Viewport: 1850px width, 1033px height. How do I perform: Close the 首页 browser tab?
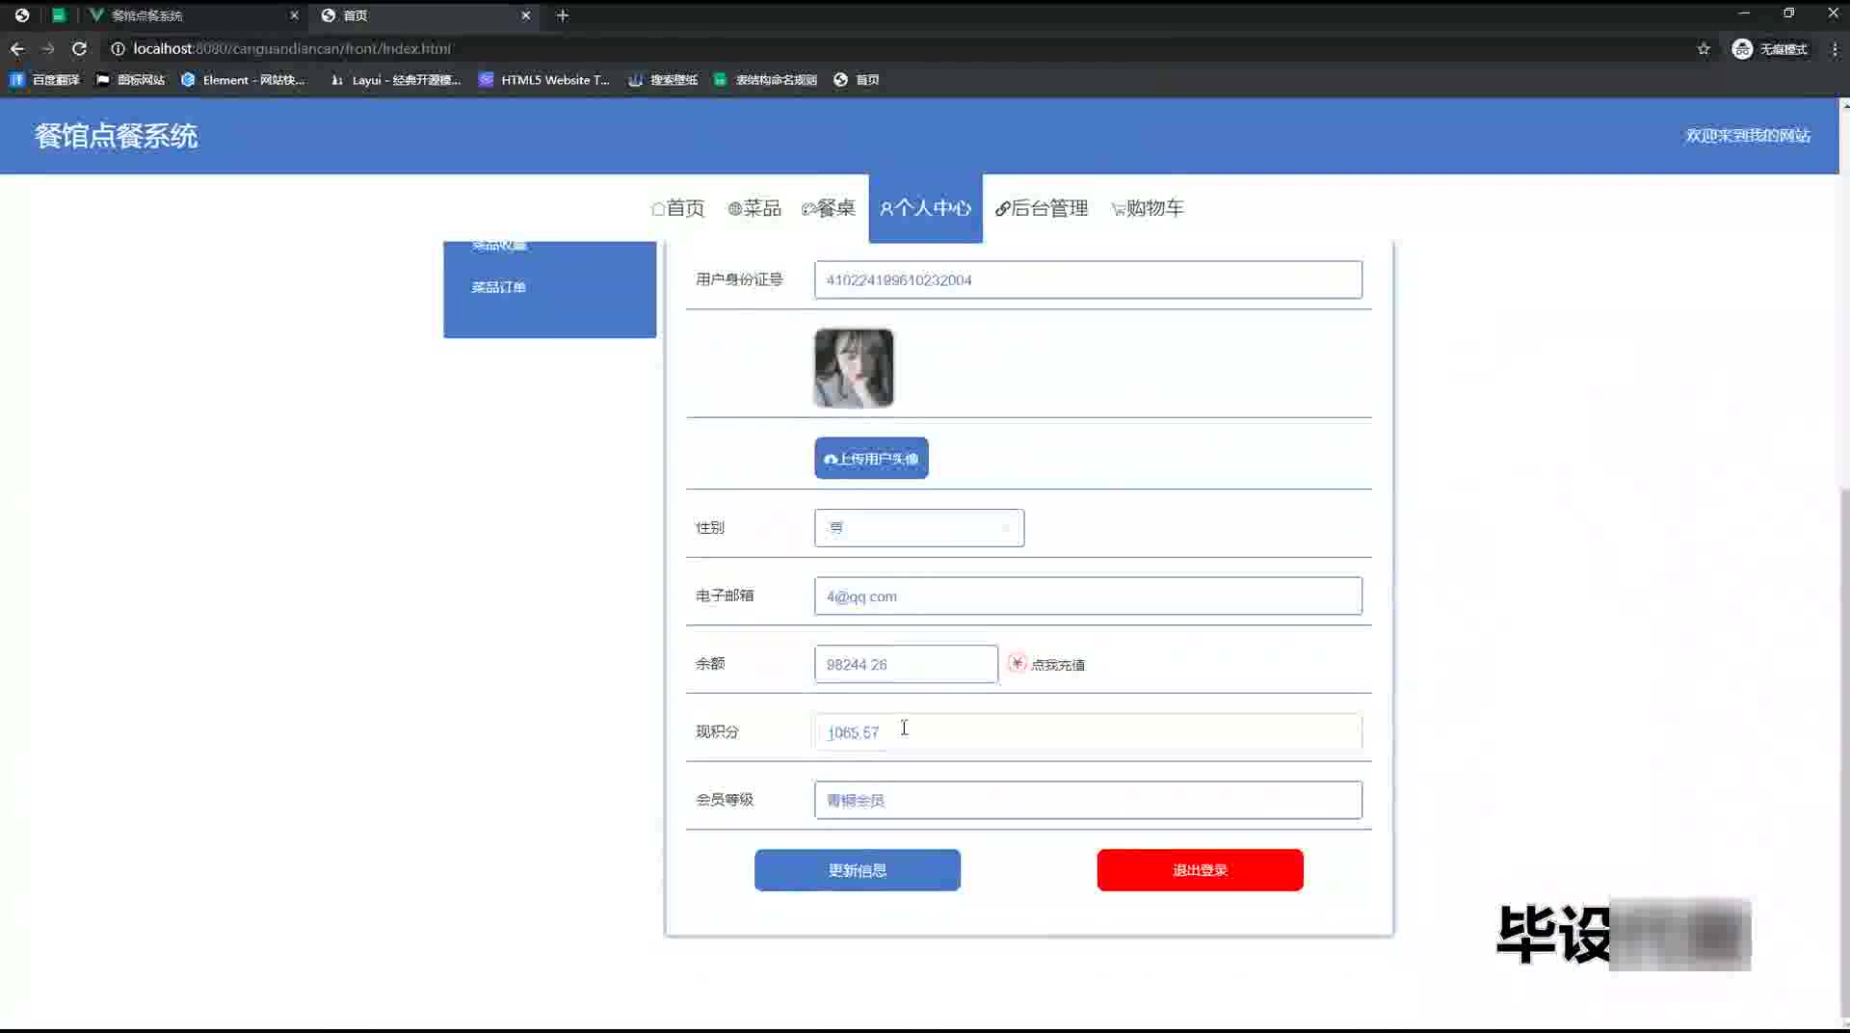(526, 15)
